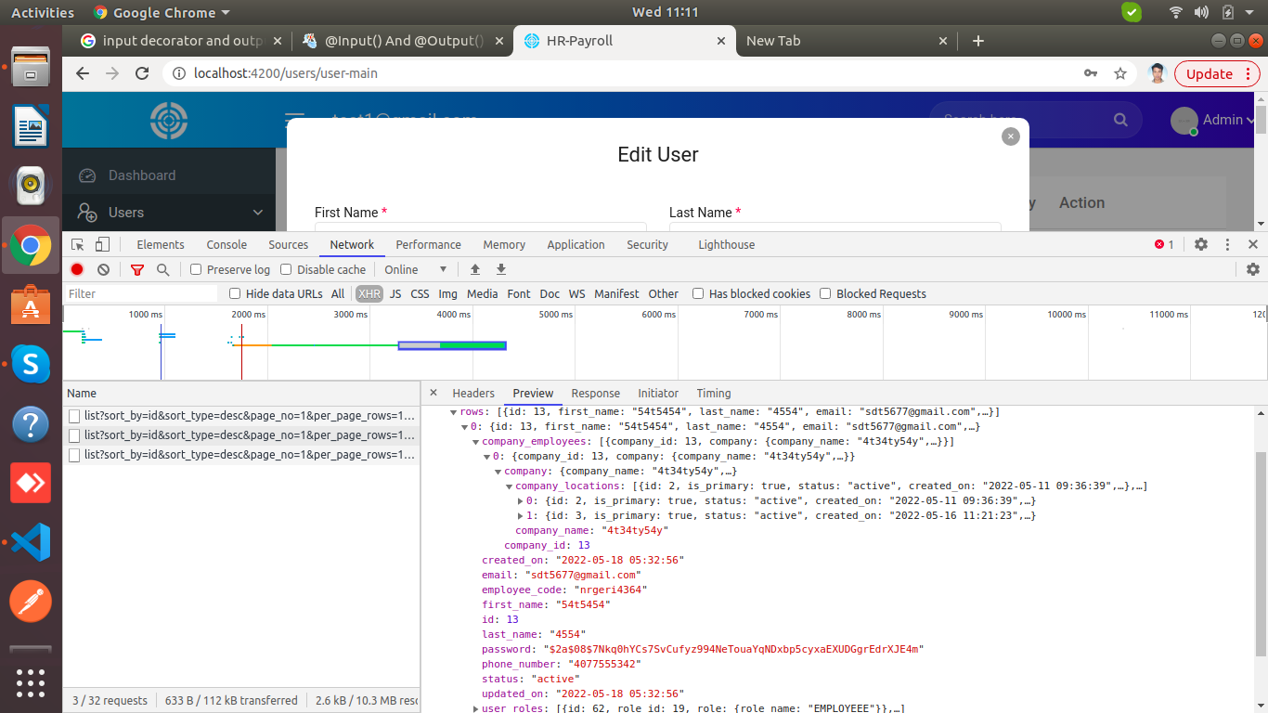Click the network Filter text field
The height and width of the screenshot is (713, 1268).
coord(139,293)
